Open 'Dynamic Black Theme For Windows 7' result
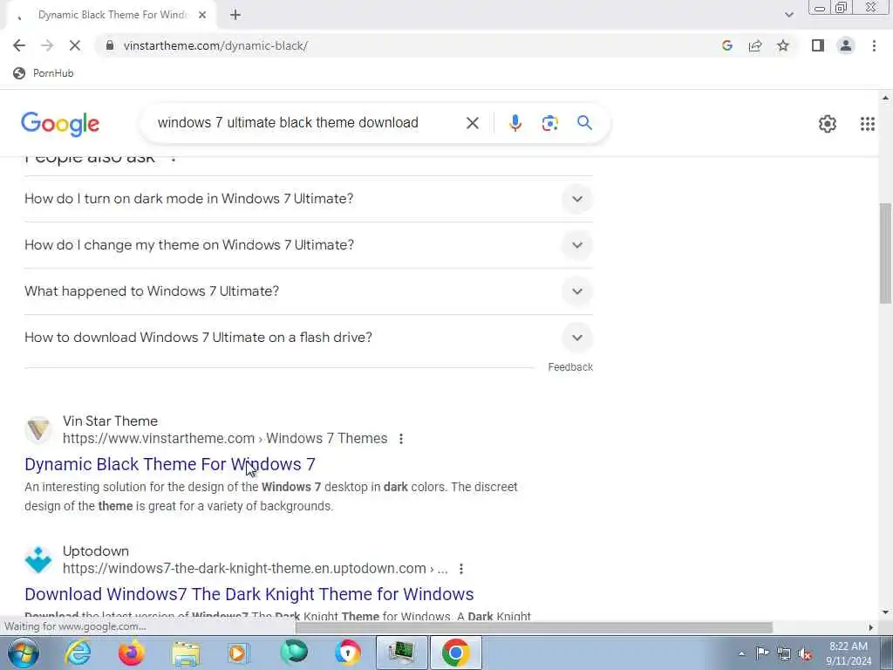 tap(170, 464)
